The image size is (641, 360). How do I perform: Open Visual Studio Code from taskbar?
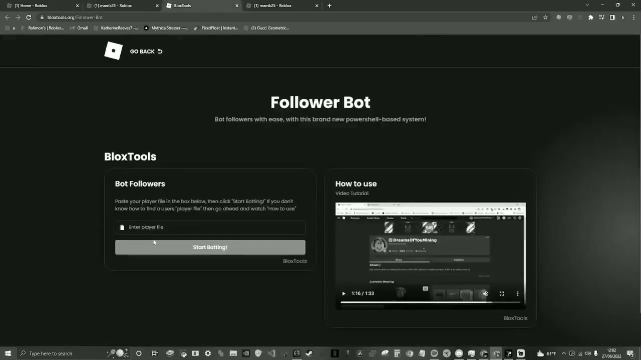point(271,353)
